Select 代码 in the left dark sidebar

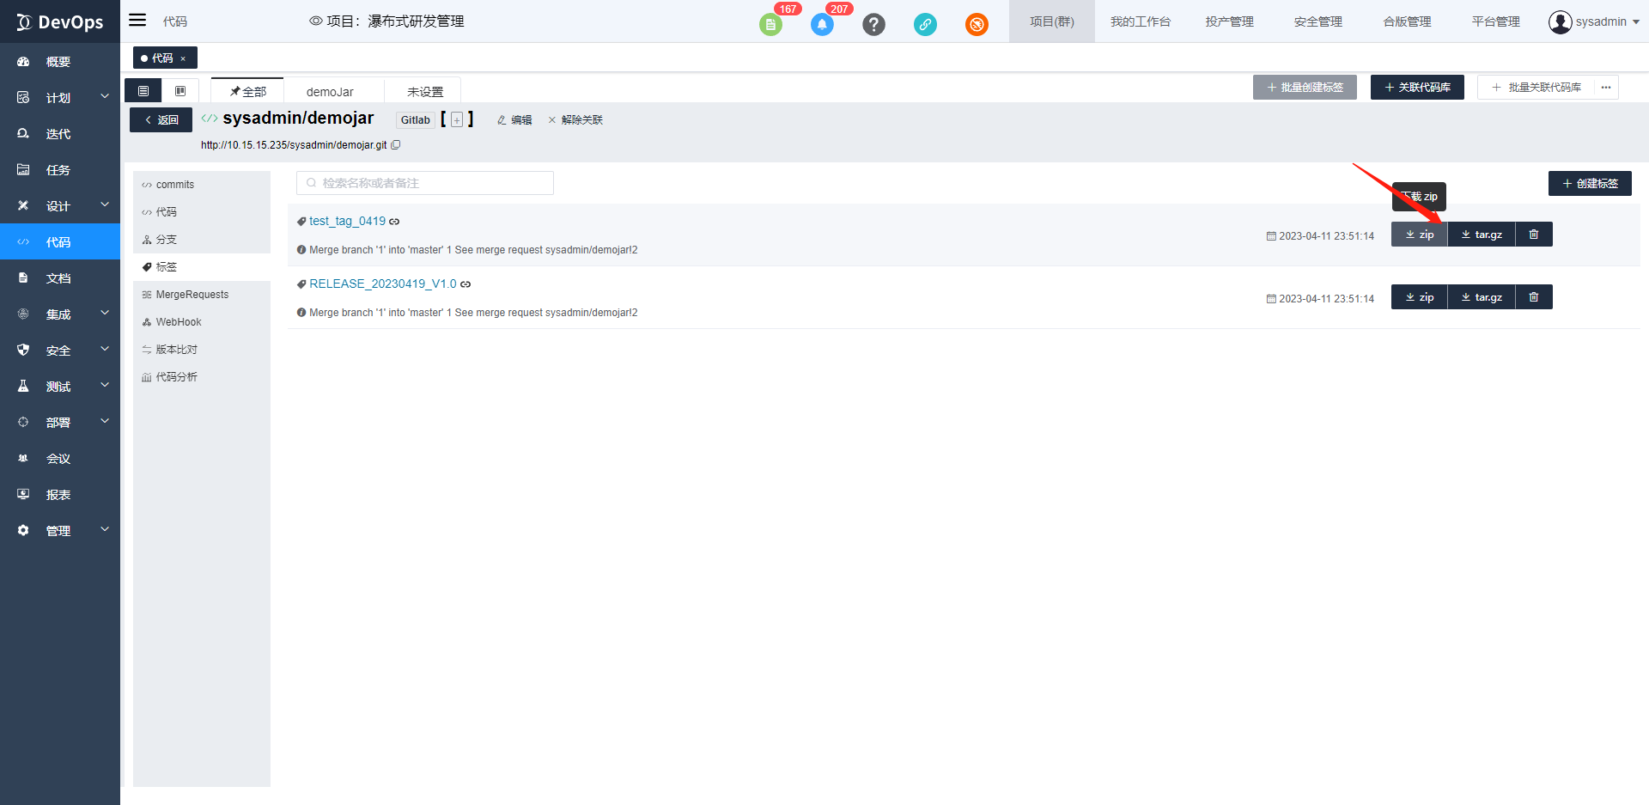[60, 242]
